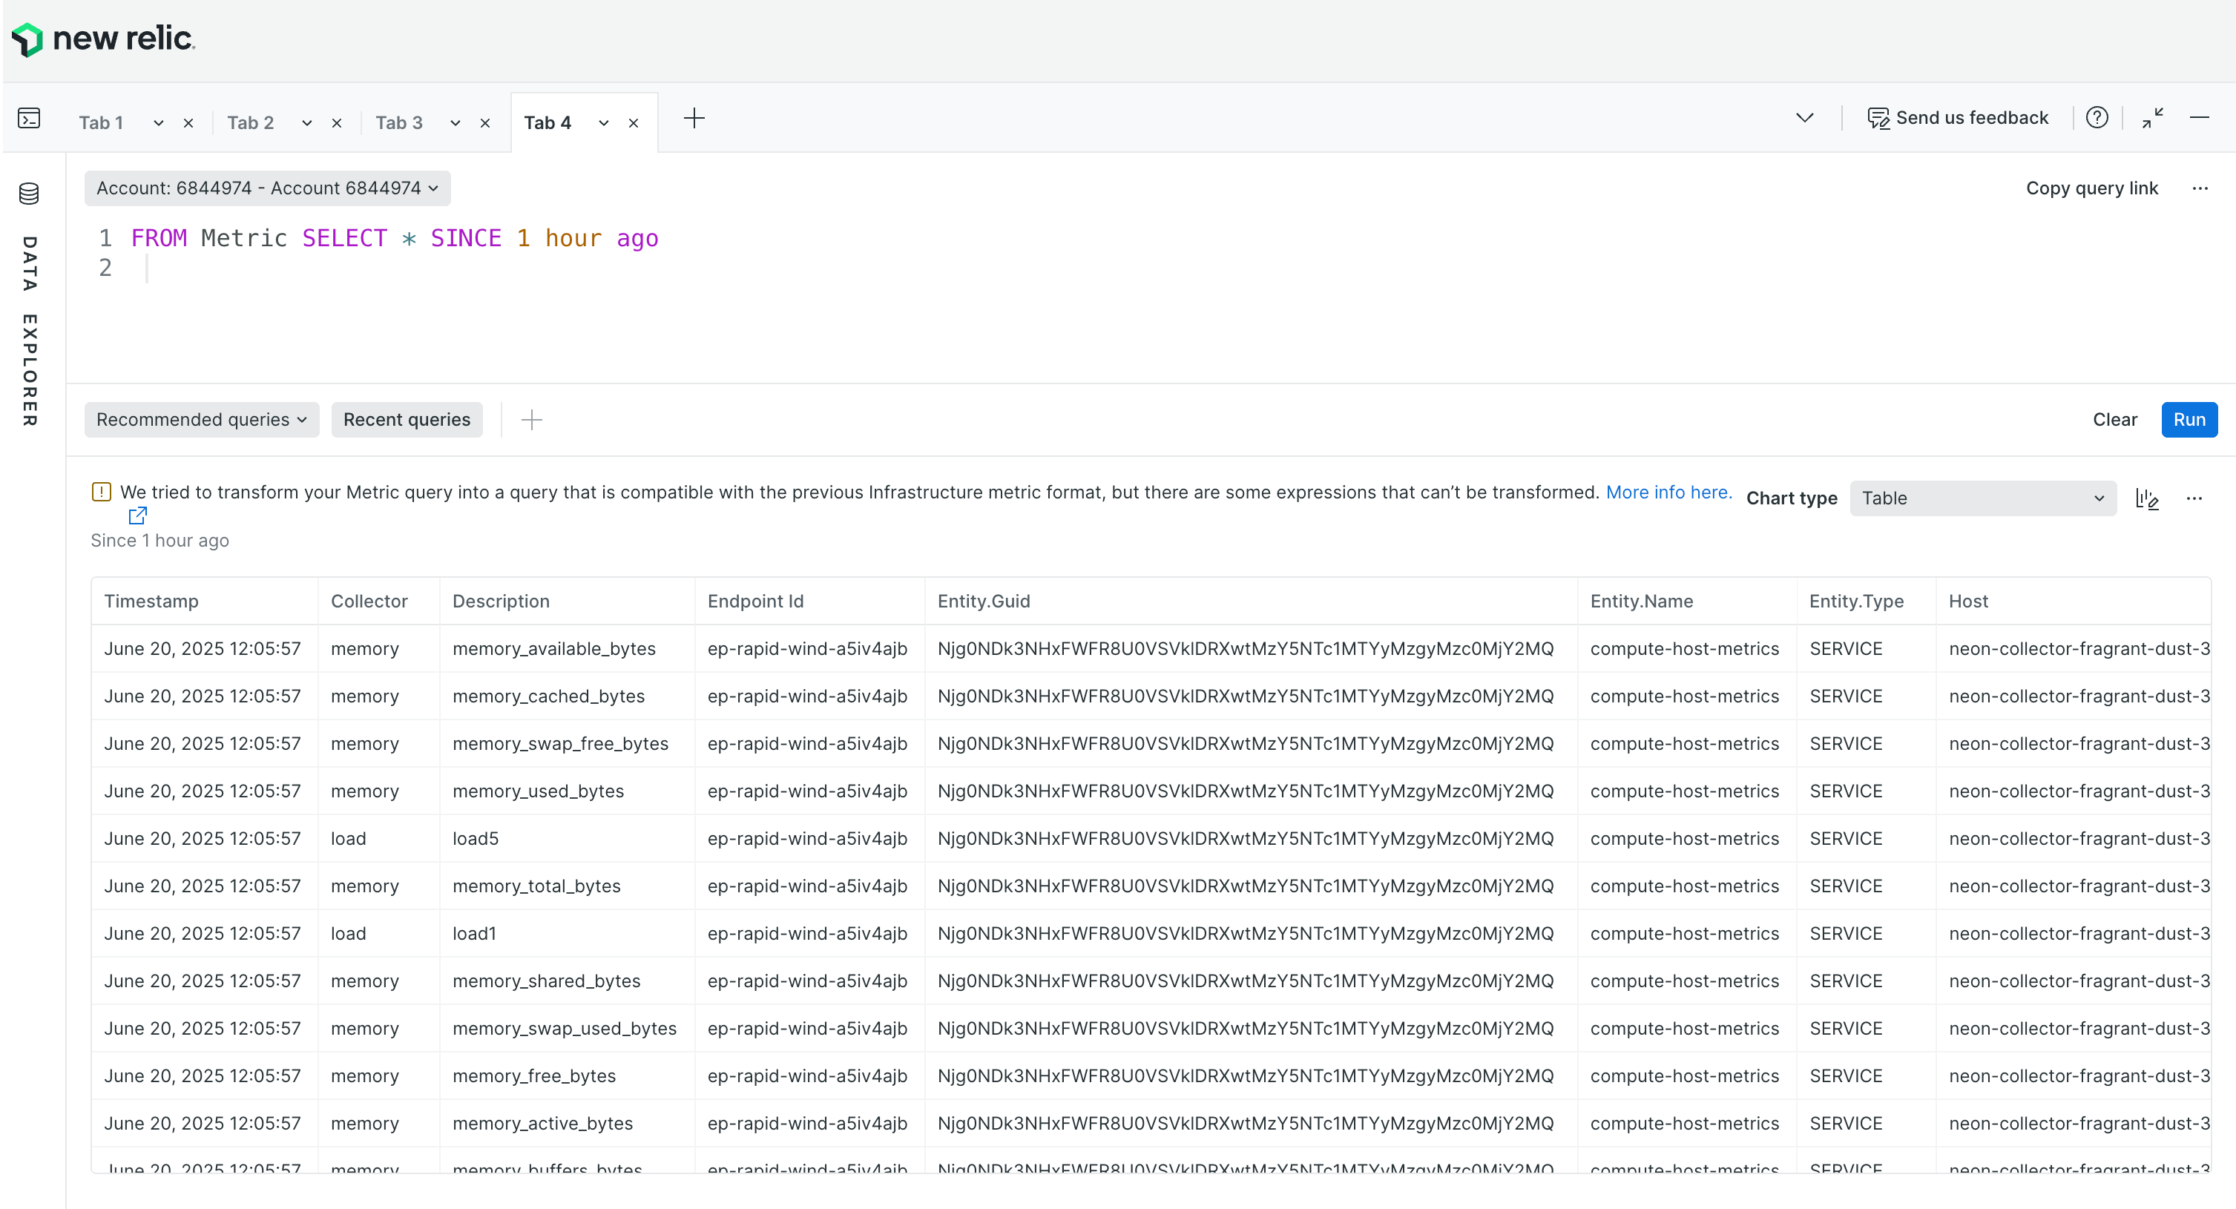Click Send us feedback
The height and width of the screenshot is (1209, 2236).
pos(1959,117)
